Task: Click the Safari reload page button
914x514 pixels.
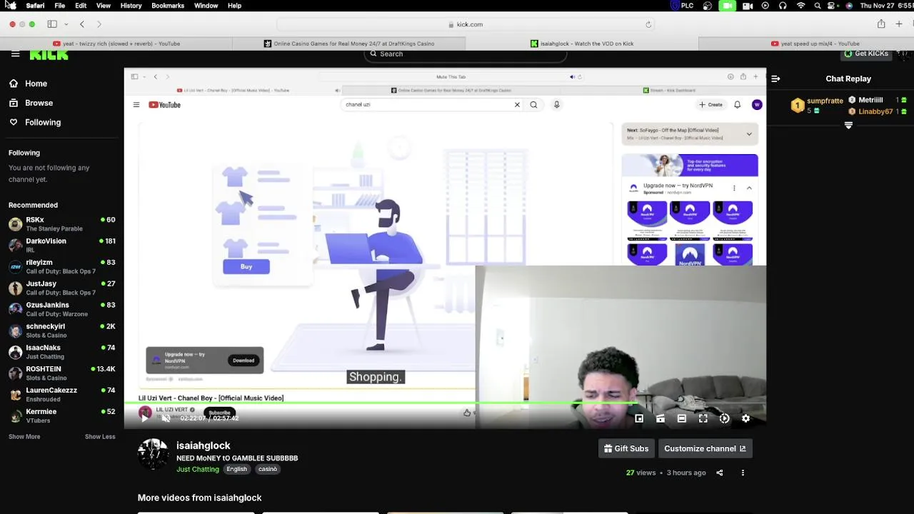Action: [x=648, y=24]
